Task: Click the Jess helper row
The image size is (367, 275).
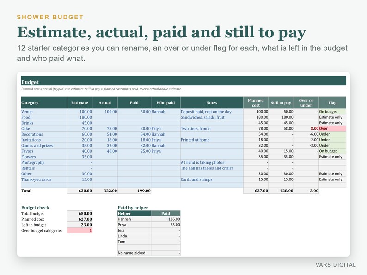Action: (149, 230)
